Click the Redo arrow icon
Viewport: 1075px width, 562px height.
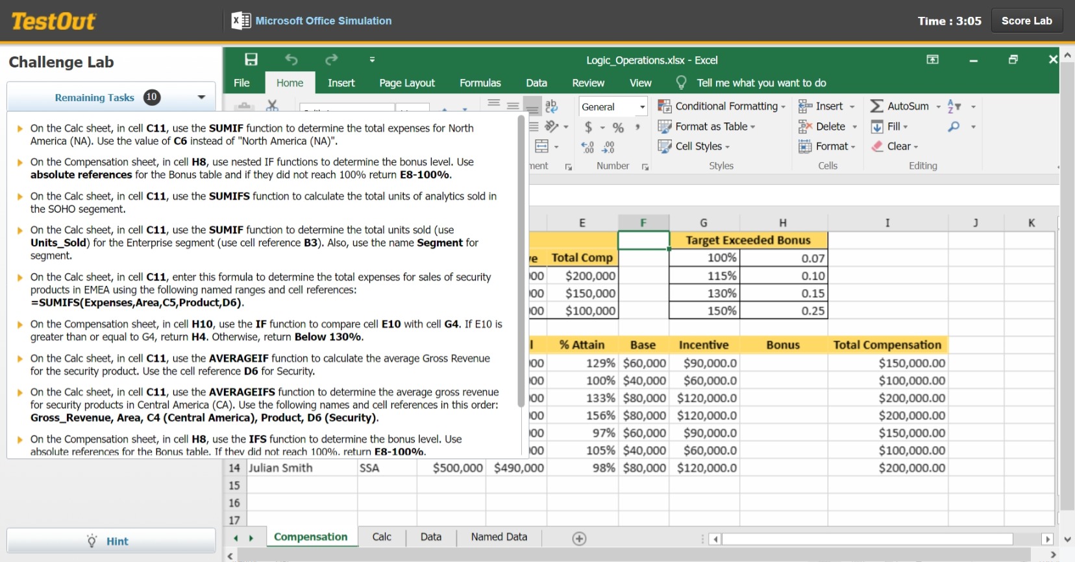coord(332,60)
